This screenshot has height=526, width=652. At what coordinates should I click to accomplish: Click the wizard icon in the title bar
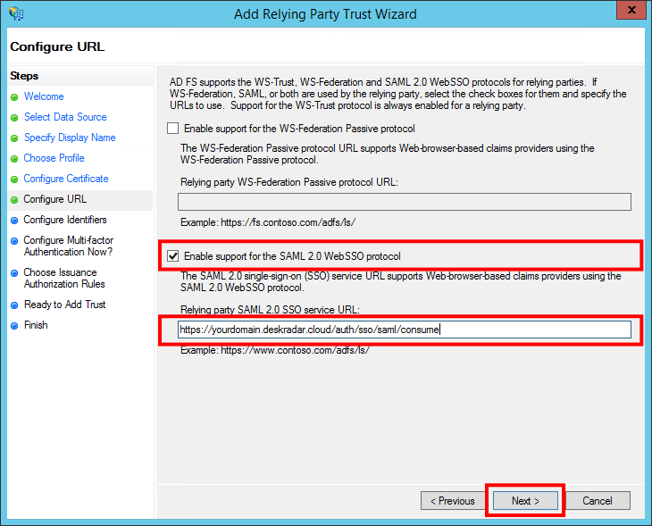16,13
